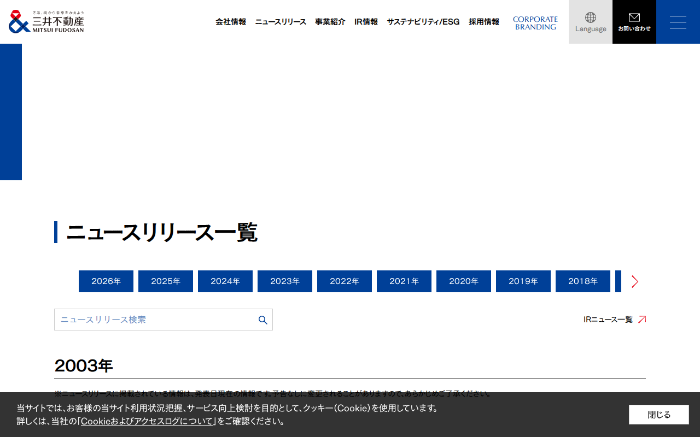The image size is (700, 437).
Task: Select the 2026年 year tab
Action: [x=106, y=281]
